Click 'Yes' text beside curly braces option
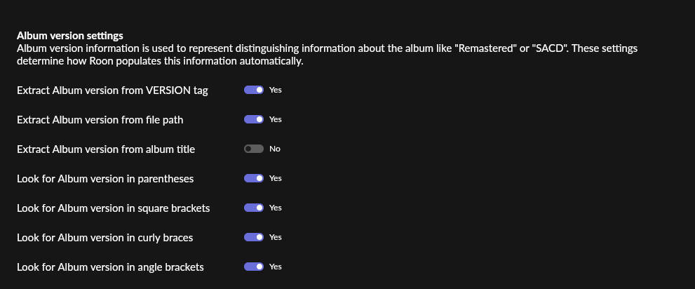The width and height of the screenshot is (695, 289). pos(275,237)
